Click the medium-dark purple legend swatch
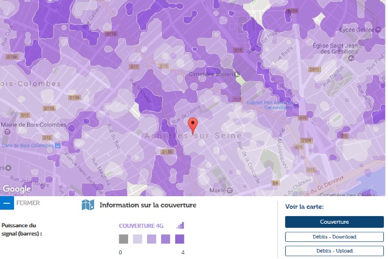Viewport: 388px width, 259px height. (x=166, y=239)
